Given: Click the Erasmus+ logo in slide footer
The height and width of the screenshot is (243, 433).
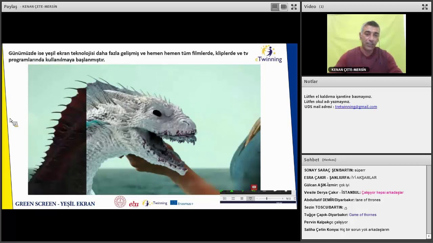Looking at the screenshot, I should pos(182,203).
